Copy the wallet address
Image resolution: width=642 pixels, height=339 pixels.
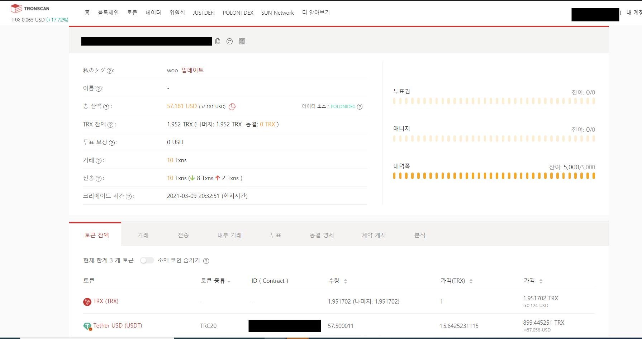coord(218,42)
